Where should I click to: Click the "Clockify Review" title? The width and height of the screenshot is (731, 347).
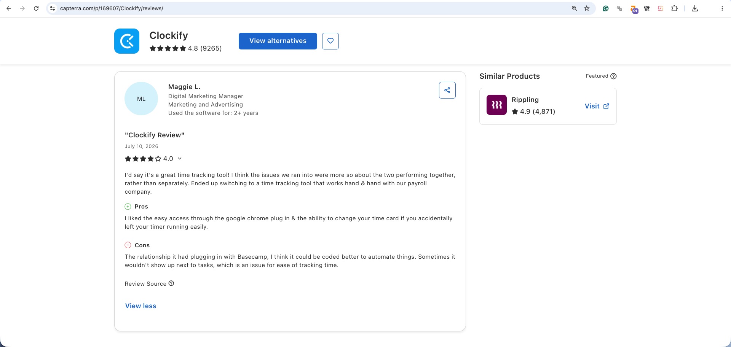pyautogui.click(x=155, y=135)
